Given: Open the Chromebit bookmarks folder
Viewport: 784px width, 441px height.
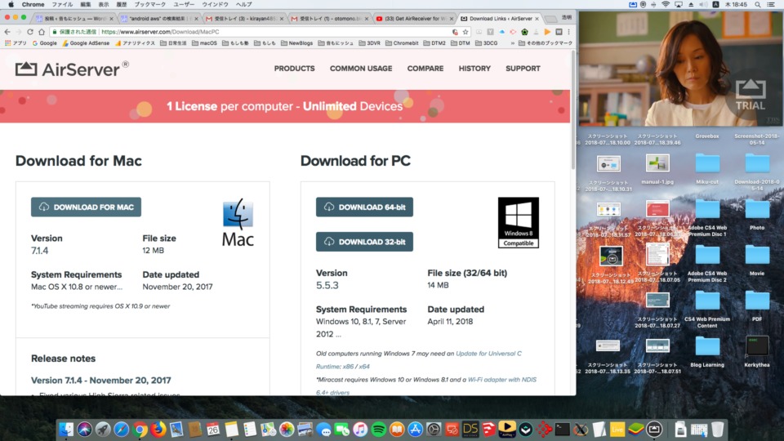Looking at the screenshot, I should coord(402,43).
